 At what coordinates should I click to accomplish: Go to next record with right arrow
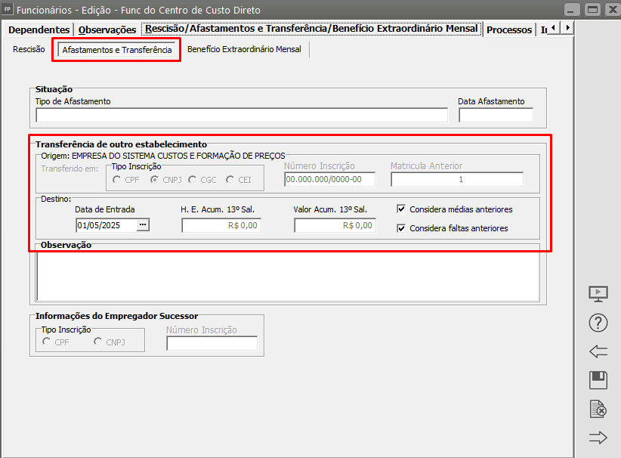[x=598, y=438]
